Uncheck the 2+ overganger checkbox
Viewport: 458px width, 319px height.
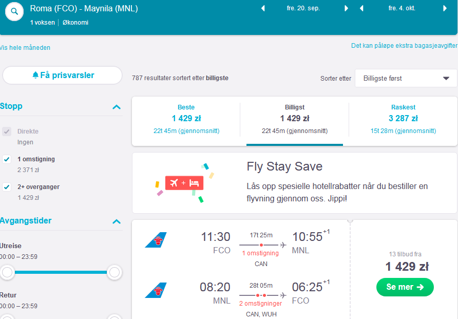[x=7, y=187]
